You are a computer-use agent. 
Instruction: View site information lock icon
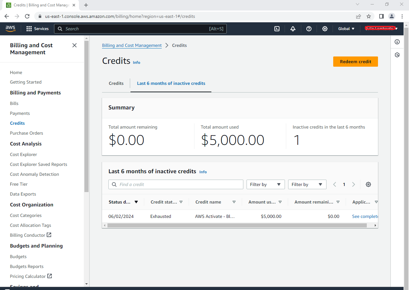coord(40,16)
